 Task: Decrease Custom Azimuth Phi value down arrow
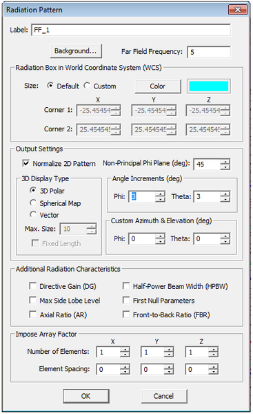pyautogui.click(x=160, y=241)
